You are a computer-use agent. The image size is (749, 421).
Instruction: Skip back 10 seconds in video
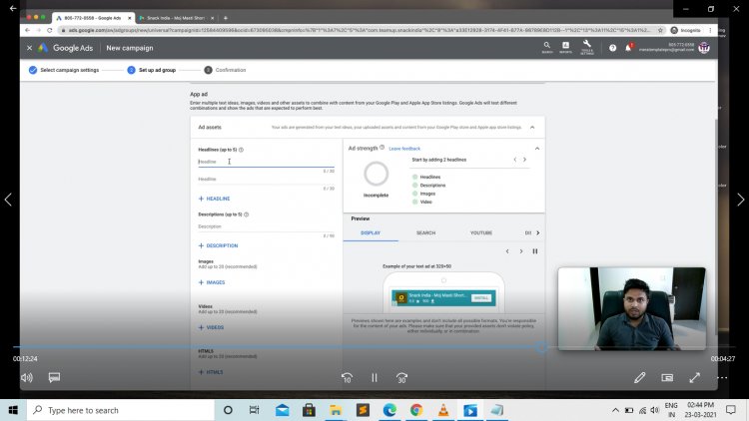point(347,378)
